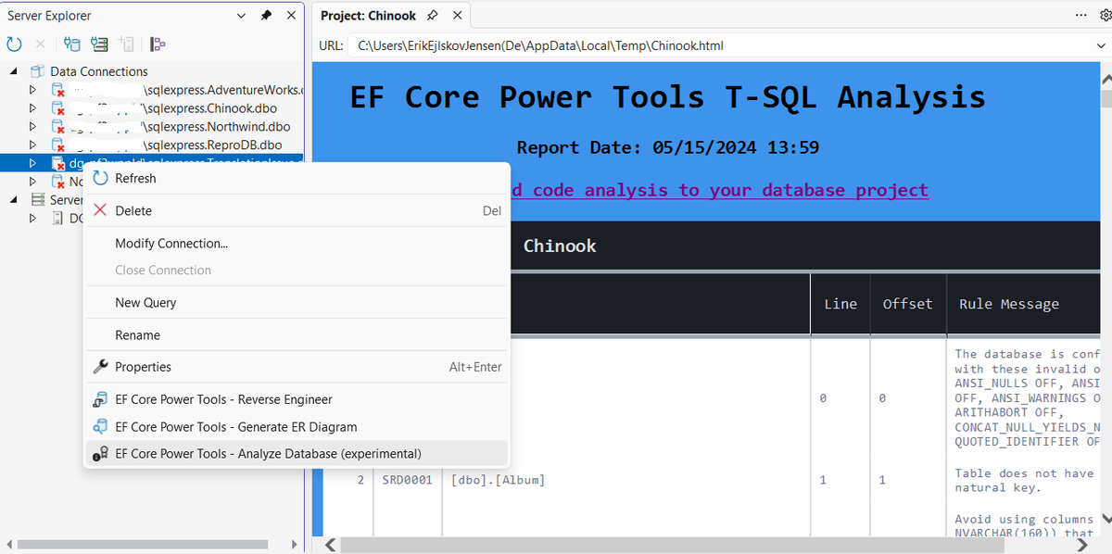Click the Generate ER Diagram menu icon

pos(100,427)
